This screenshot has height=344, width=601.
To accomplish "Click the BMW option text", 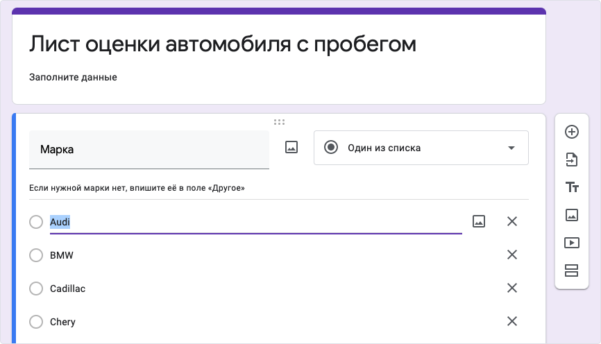I will (x=61, y=255).
